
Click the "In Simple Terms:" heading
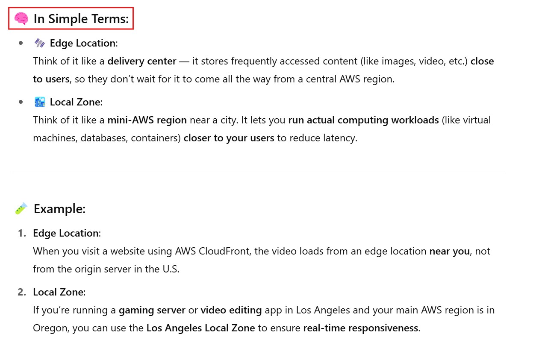[82, 19]
